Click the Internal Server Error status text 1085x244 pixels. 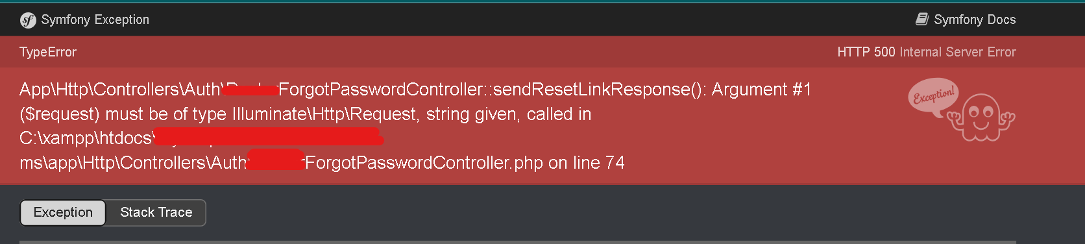click(x=958, y=52)
